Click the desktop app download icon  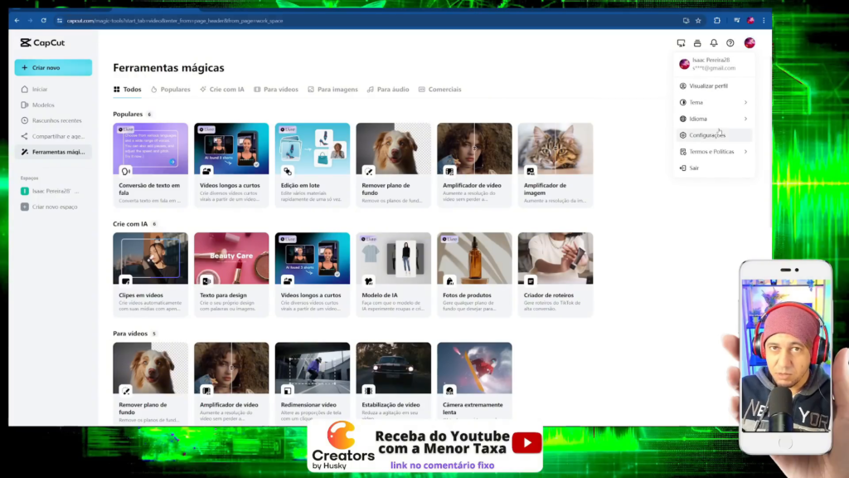coord(681,43)
